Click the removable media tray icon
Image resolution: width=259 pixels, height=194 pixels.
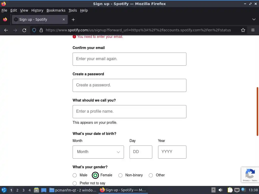[213, 190]
